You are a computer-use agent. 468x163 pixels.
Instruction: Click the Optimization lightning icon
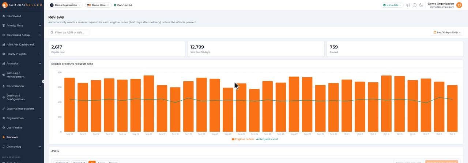[4, 86]
